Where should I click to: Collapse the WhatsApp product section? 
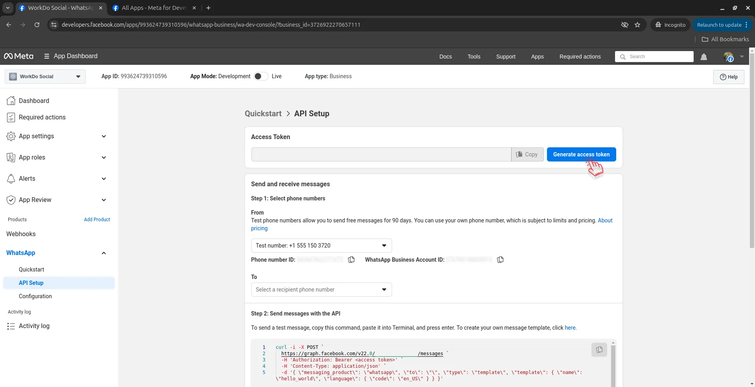pyautogui.click(x=104, y=253)
